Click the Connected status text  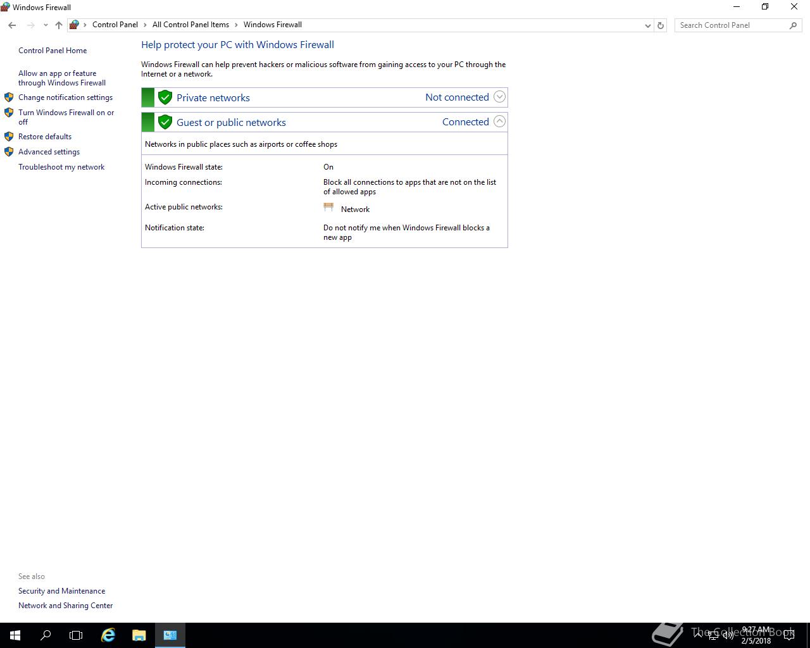[x=466, y=121]
